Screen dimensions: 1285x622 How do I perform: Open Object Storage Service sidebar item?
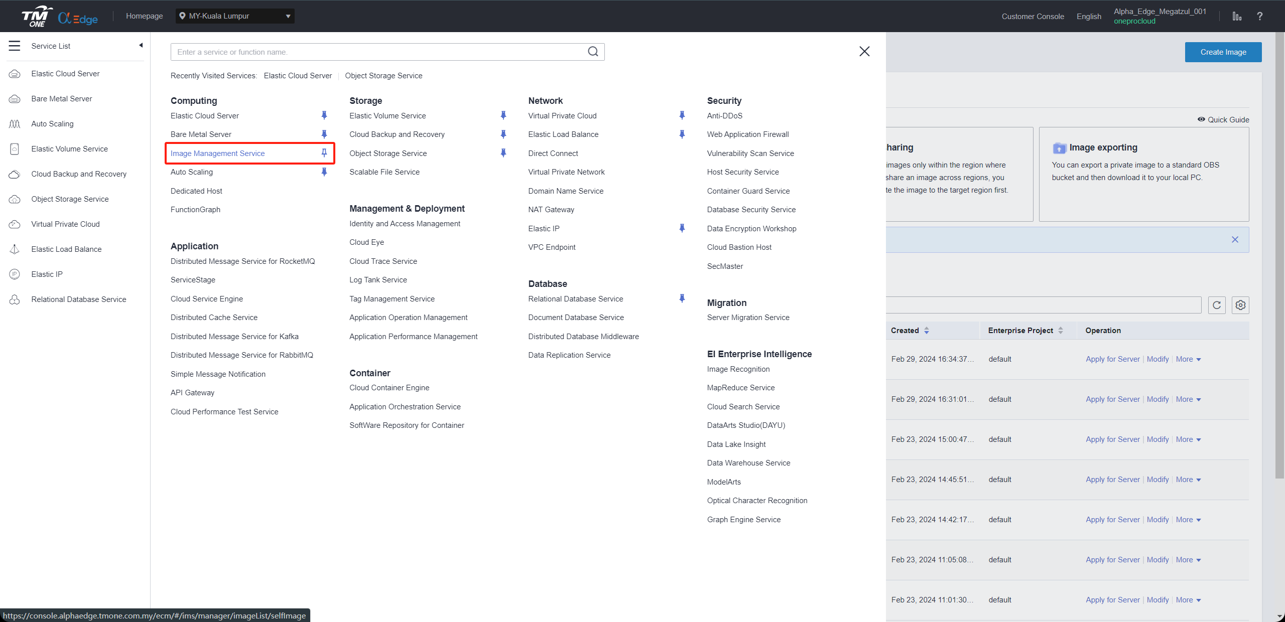70,199
